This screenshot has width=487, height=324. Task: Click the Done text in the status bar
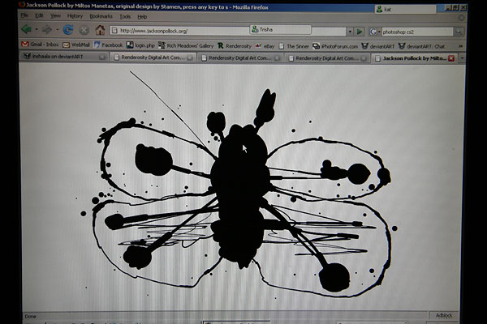31,316
